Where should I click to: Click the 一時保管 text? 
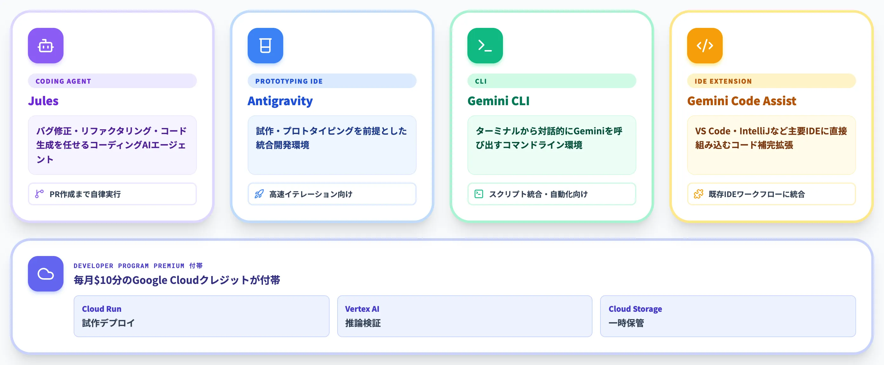click(626, 323)
